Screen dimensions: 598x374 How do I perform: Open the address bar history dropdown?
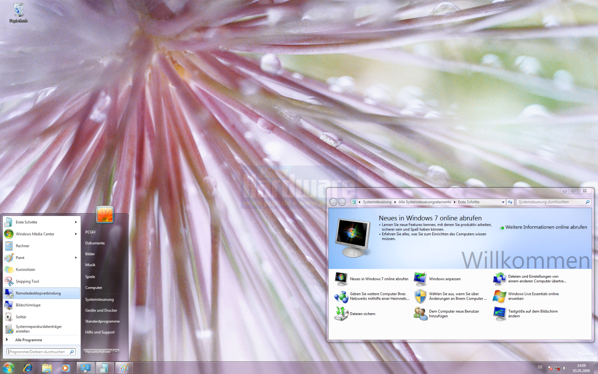pyautogui.click(x=503, y=202)
